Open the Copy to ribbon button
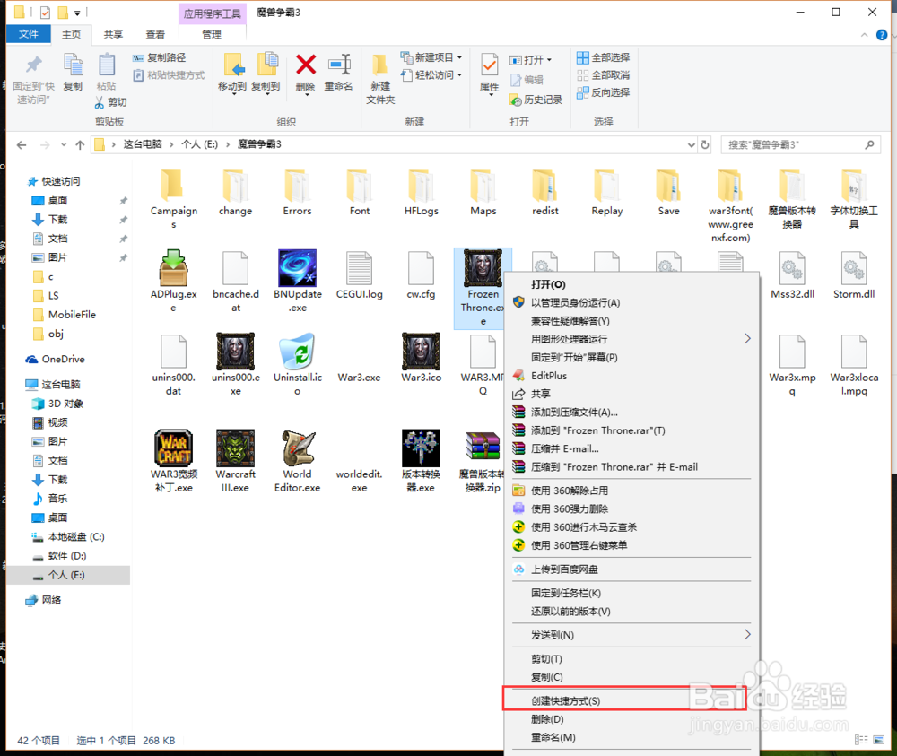This screenshot has width=897, height=756. pos(266,74)
